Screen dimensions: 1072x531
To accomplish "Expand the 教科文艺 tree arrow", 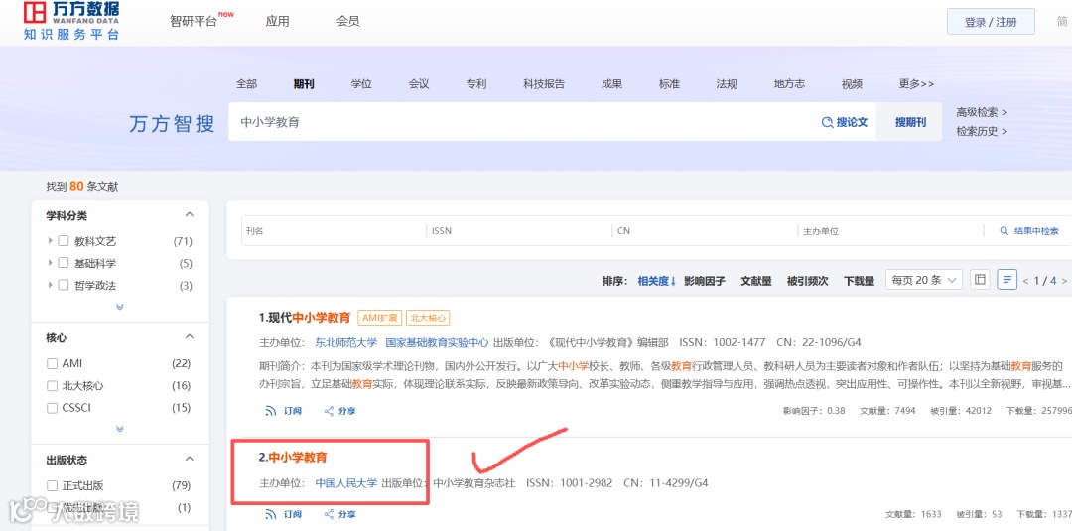I will [x=50, y=240].
